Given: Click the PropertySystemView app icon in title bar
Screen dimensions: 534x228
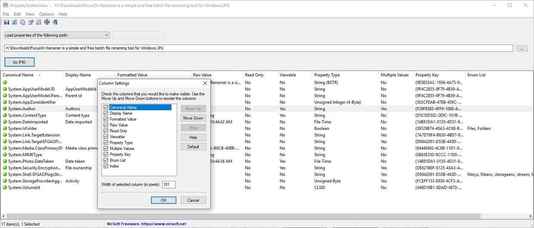Looking at the screenshot, I should [x=5, y=5].
